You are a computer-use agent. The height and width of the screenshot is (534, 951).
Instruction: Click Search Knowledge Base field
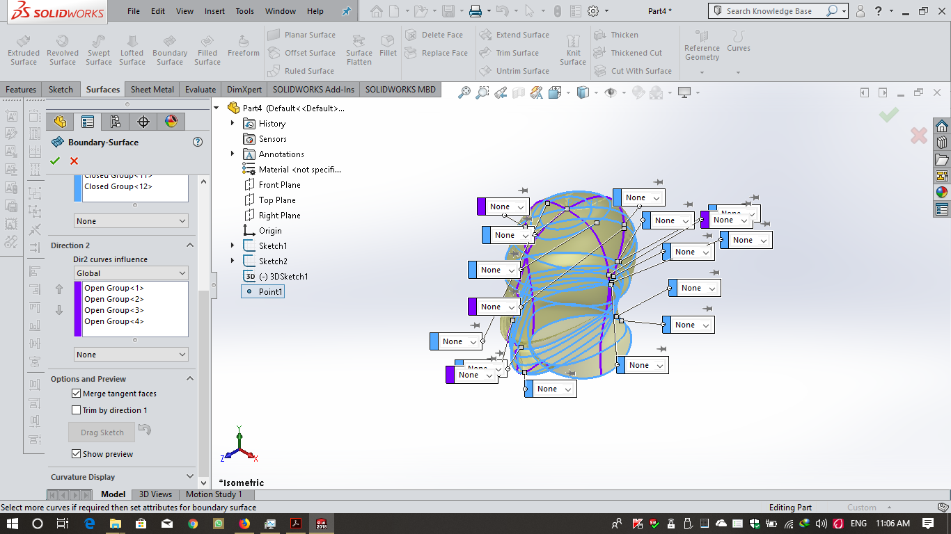(x=768, y=11)
